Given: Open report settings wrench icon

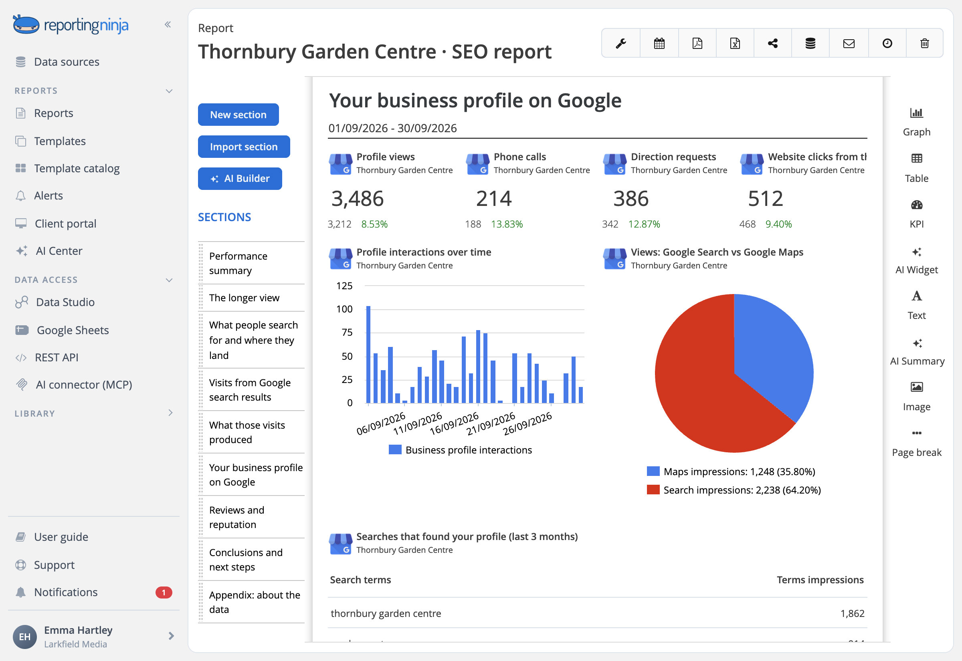Looking at the screenshot, I should pos(620,43).
